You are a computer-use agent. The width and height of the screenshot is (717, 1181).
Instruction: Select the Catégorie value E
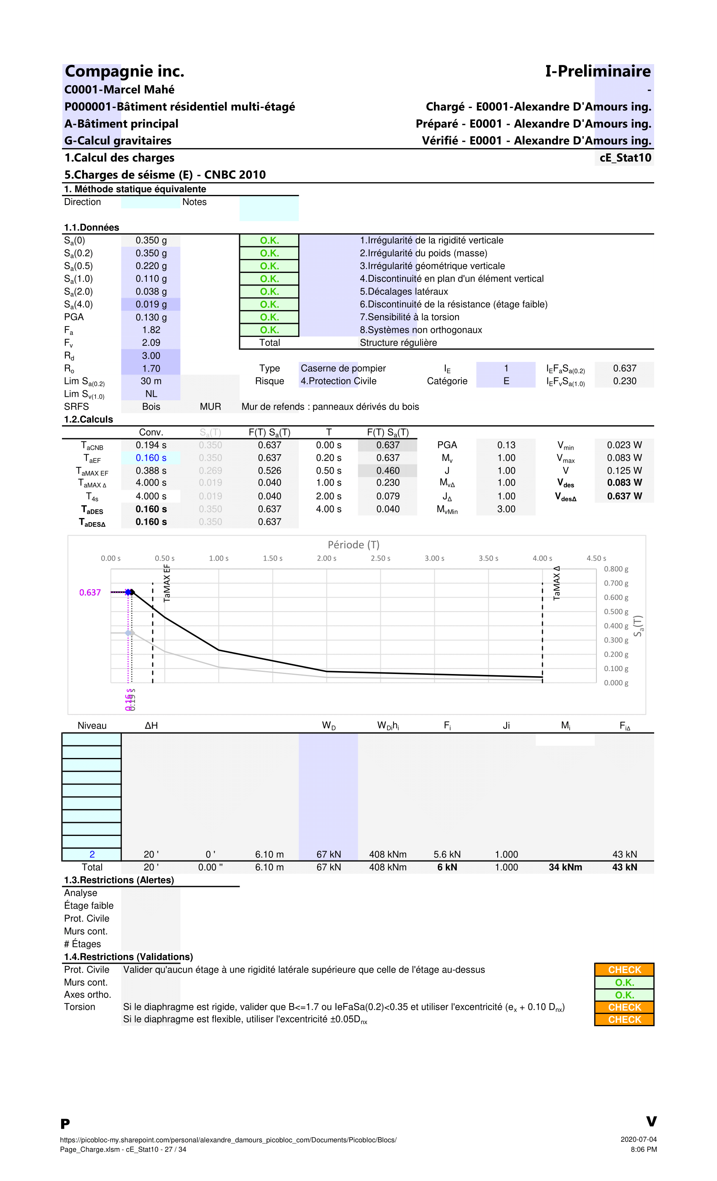click(506, 381)
